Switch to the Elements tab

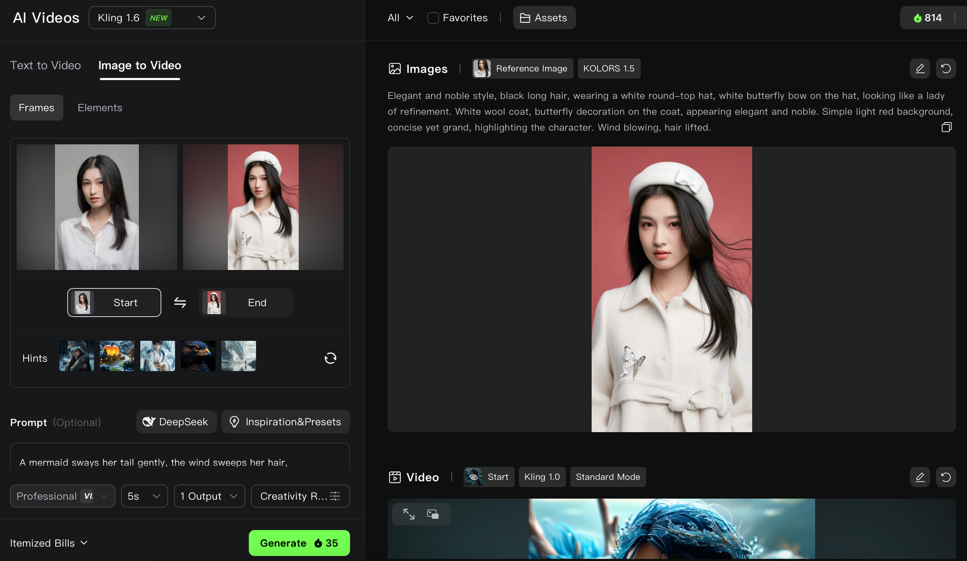[x=100, y=108]
